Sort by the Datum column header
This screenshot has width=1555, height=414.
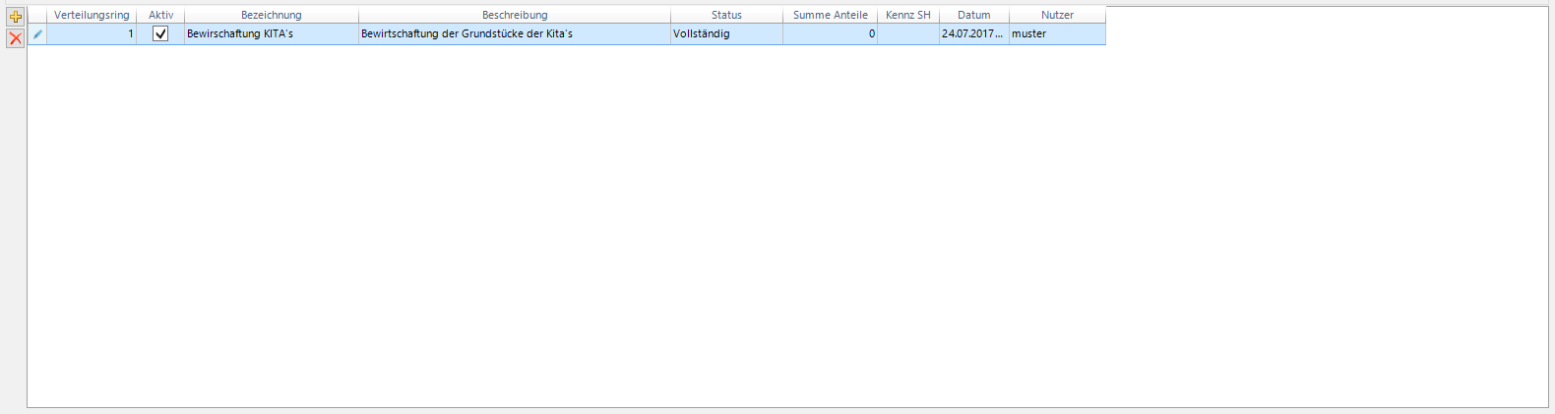click(973, 15)
